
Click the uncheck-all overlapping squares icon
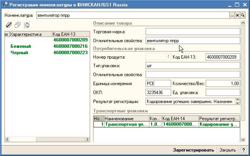pos(17,25)
